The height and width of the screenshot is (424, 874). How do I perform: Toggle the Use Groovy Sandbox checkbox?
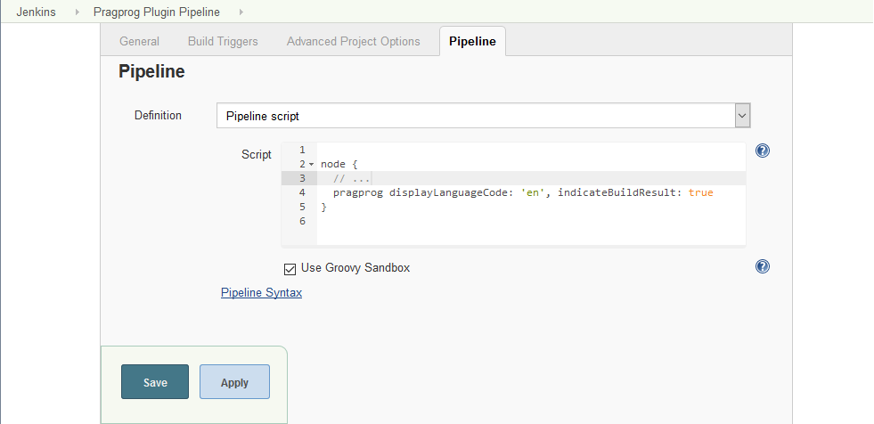(x=290, y=268)
